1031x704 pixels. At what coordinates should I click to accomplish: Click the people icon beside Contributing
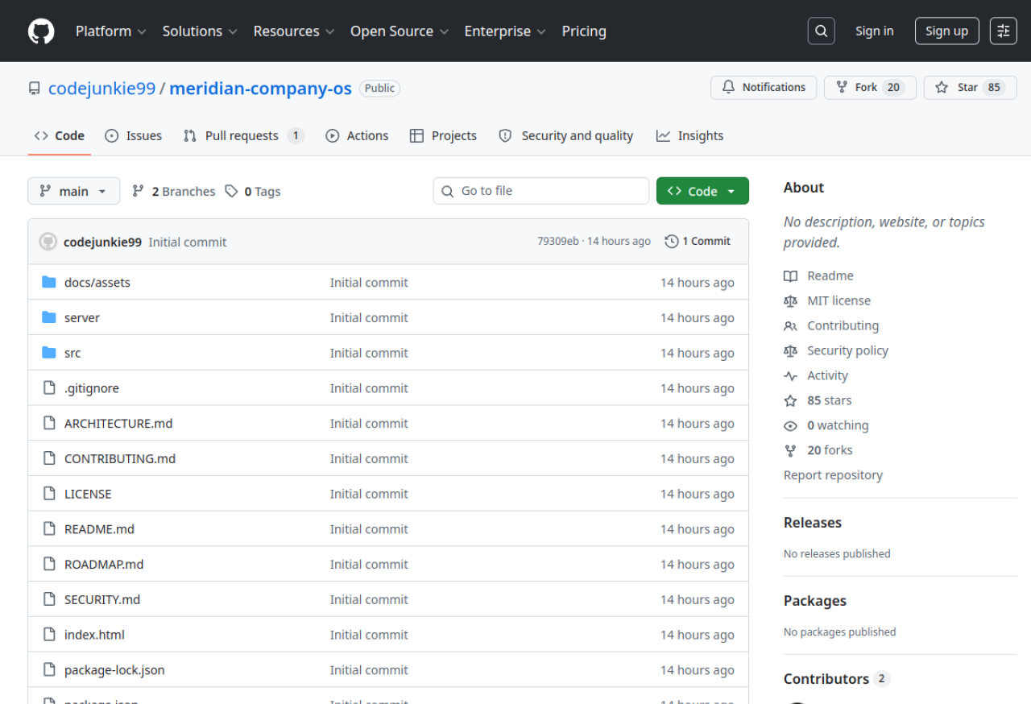tap(791, 325)
